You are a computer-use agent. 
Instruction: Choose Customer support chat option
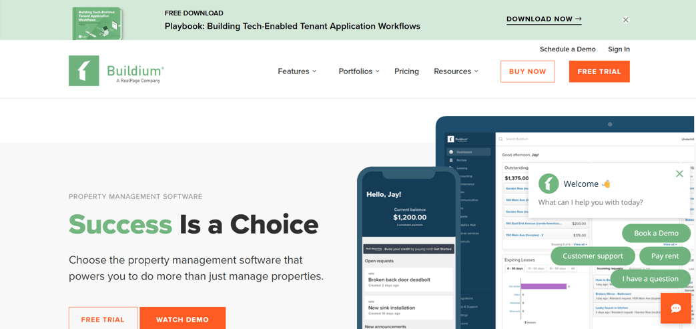click(x=593, y=256)
